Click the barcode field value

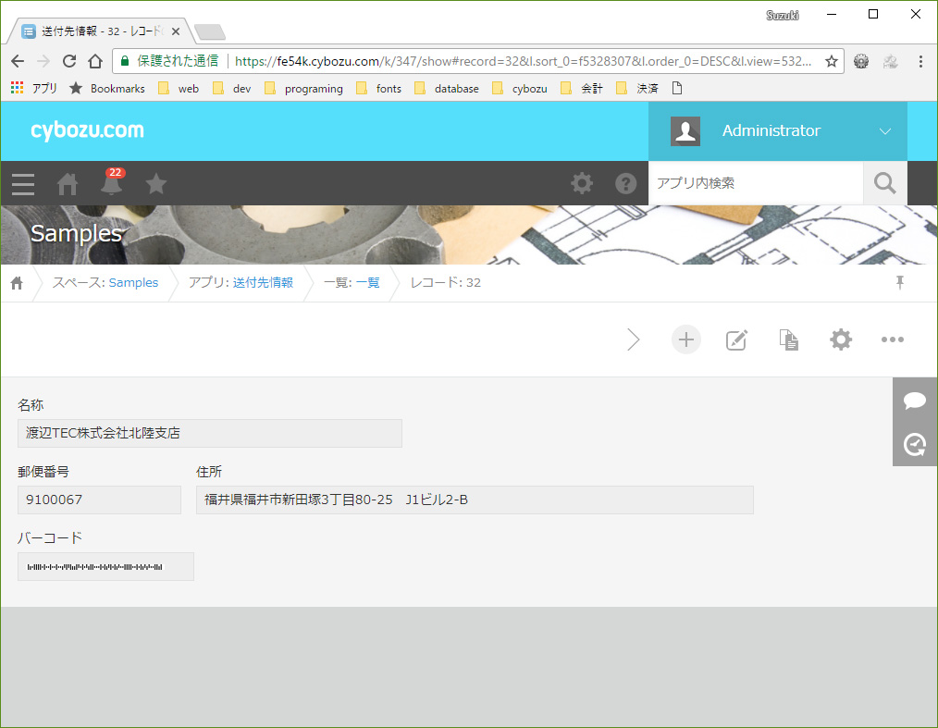[105, 566]
